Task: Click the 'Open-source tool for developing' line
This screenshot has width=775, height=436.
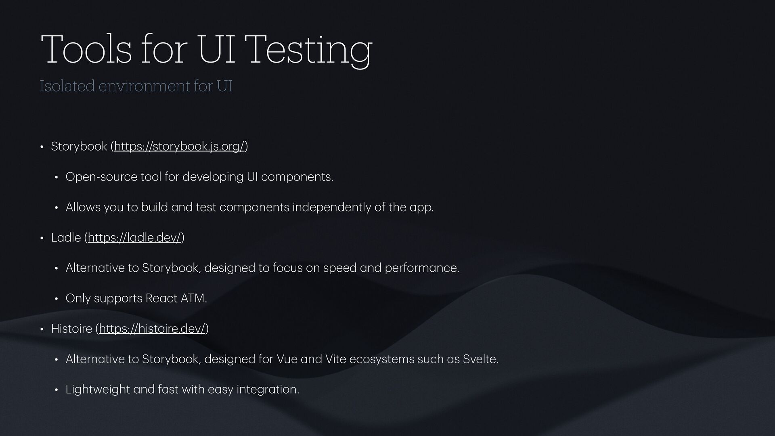Action: pyautogui.click(x=199, y=177)
